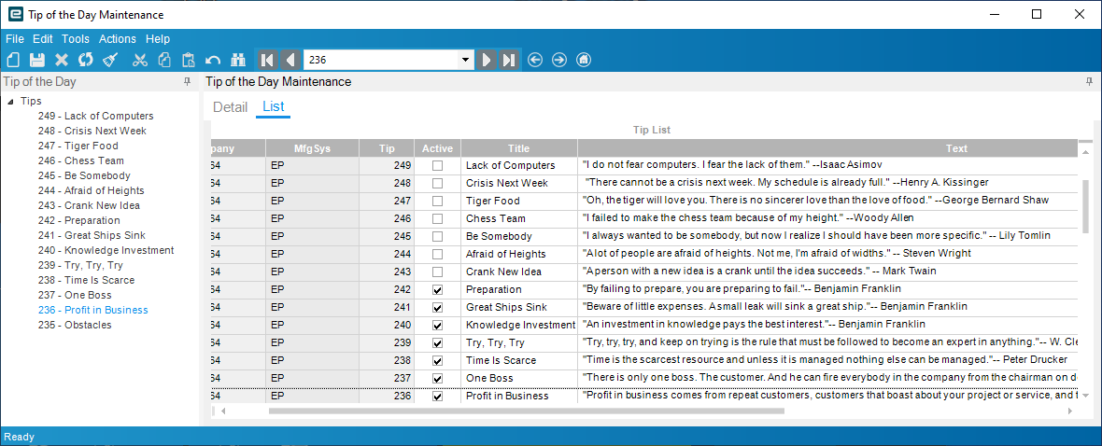Click the Clear broom icon
This screenshot has height=446, width=1102.
(109, 60)
